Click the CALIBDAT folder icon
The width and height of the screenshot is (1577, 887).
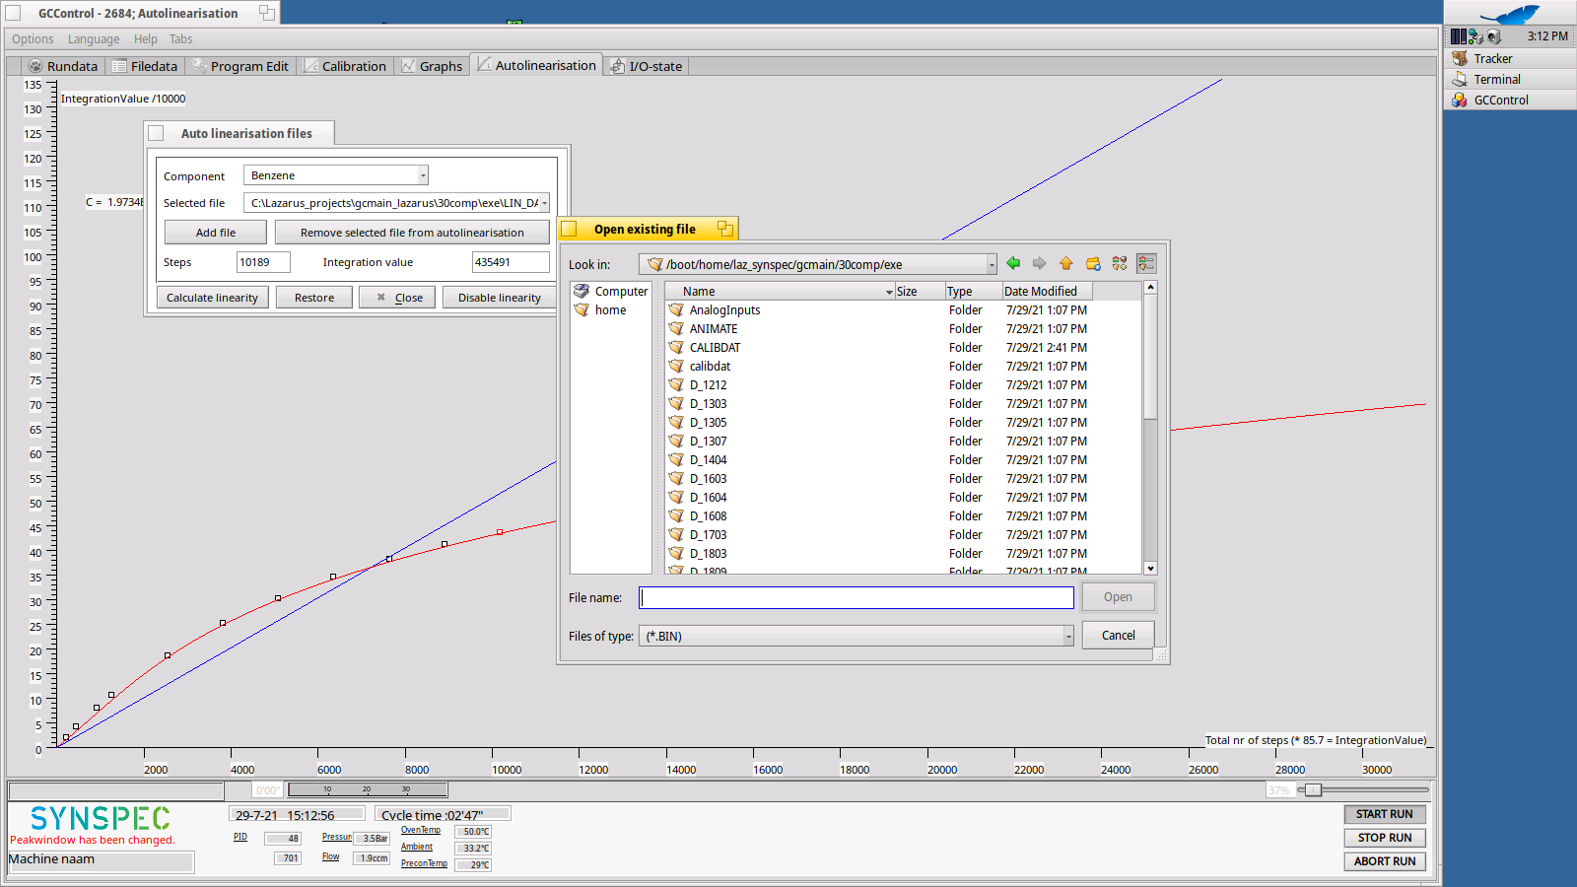click(676, 347)
